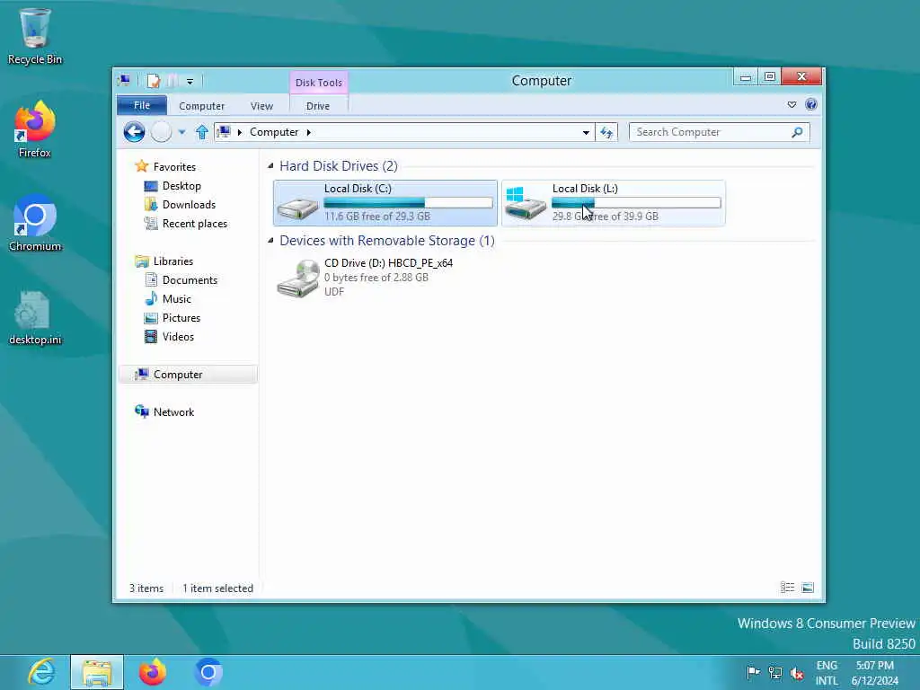Click the Forward navigation arrow

tap(162, 132)
